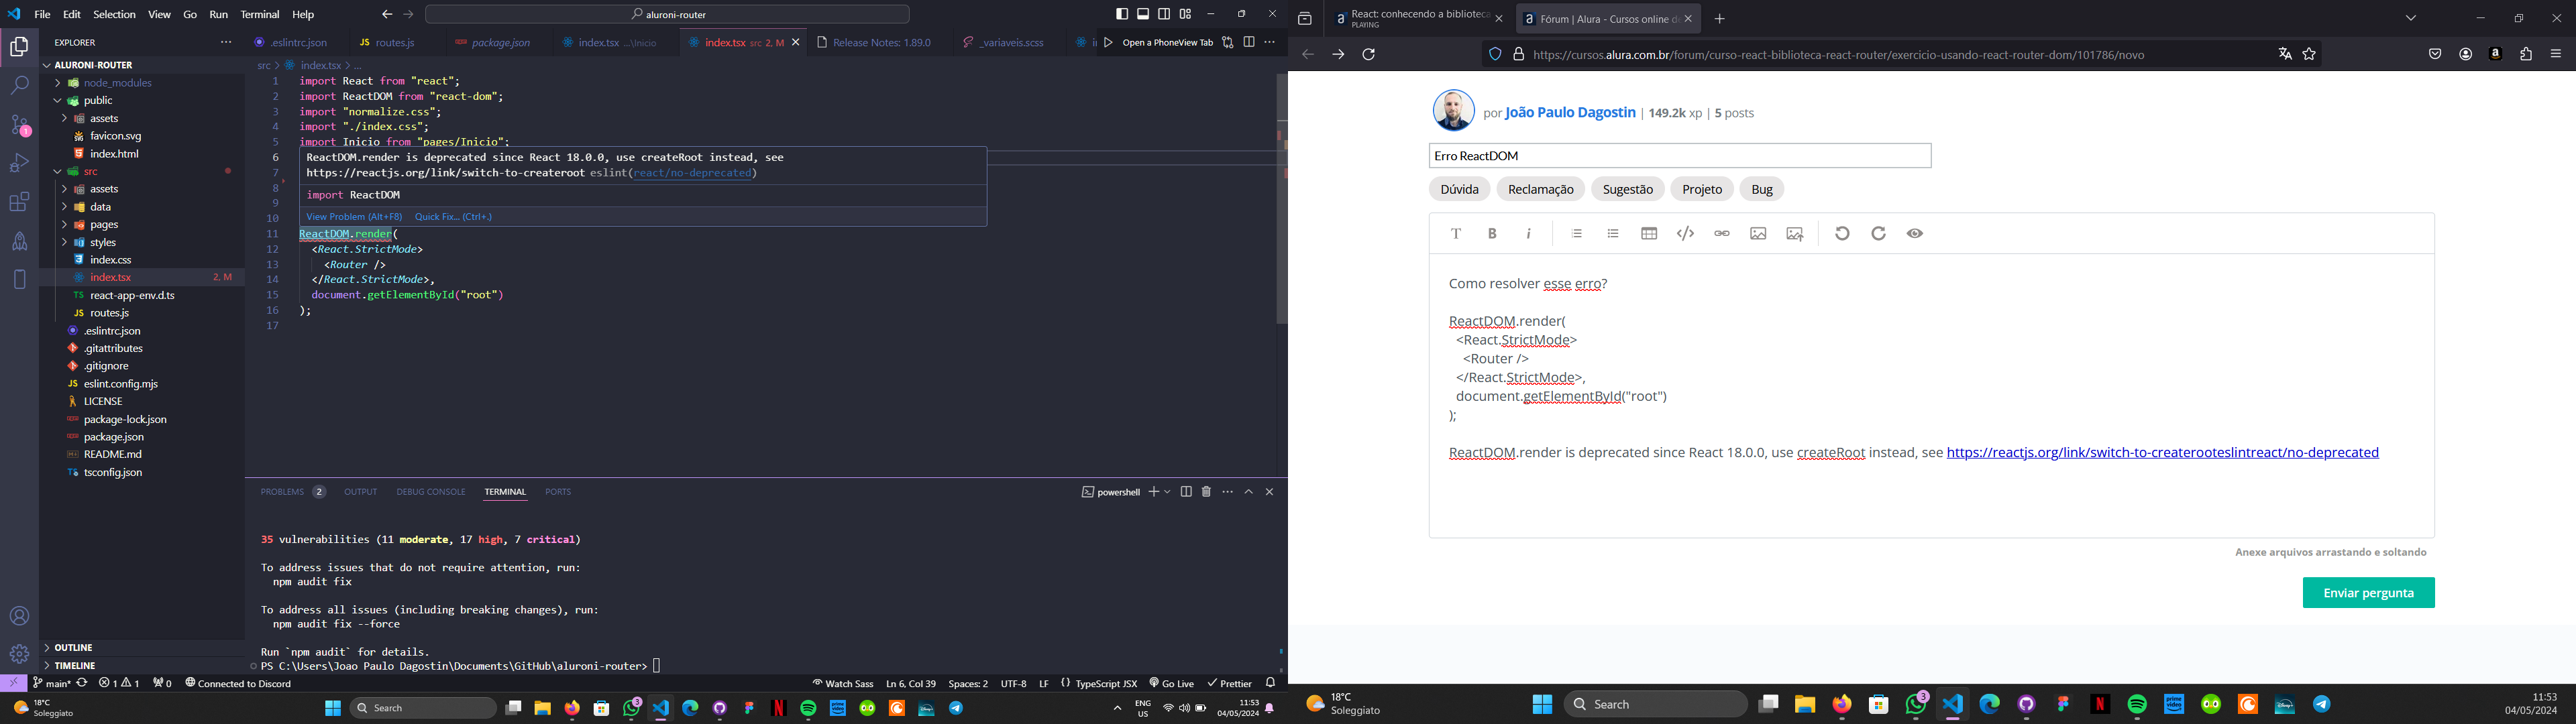
Task: Open João Paulo Dagostin profile link
Action: click(1570, 113)
